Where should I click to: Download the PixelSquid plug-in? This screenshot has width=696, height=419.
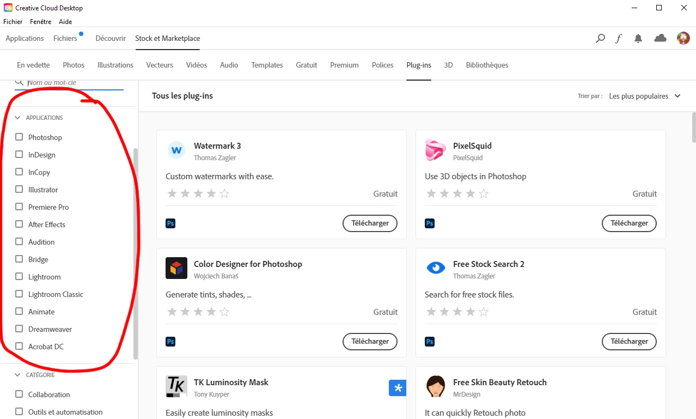coord(629,223)
